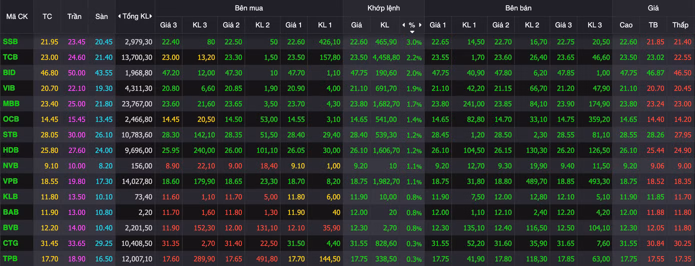Open the MBB stock symbol
Image resolution: width=695 pixels, height=266 pixels.
tap(11, 103)
